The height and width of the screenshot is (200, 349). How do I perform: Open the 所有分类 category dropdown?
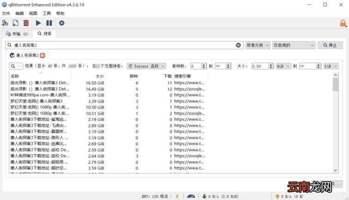click(x=258, y=45)
